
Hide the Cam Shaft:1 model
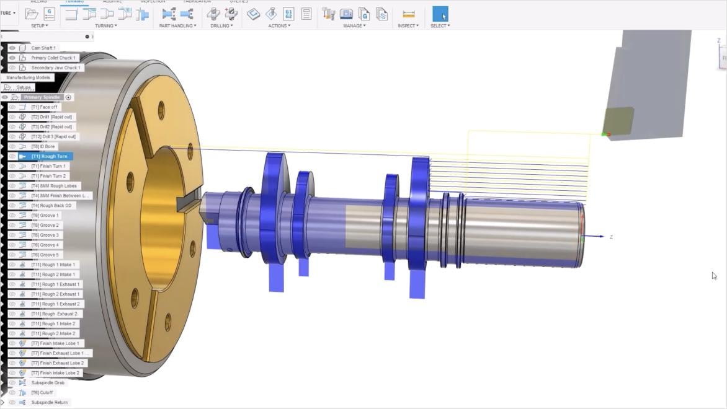click(12, 48)
